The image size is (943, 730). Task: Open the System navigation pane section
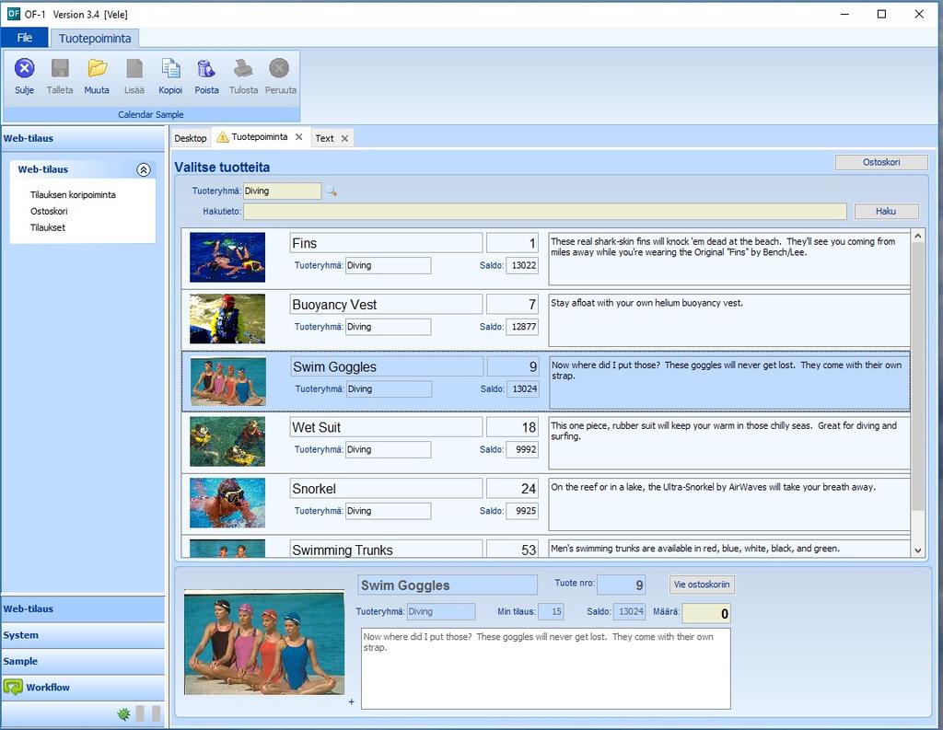83,635
